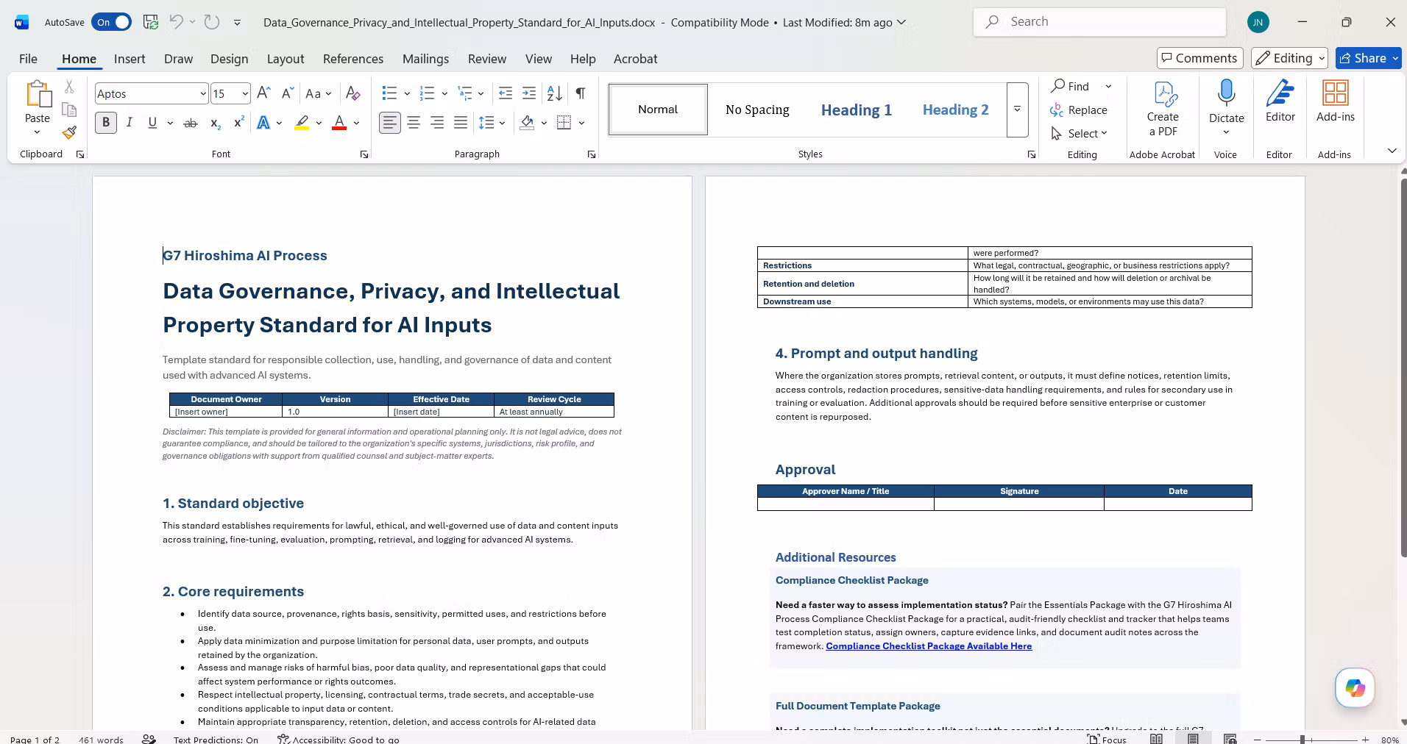The width and height of the screenshot is (1407, 744).
Task: Switch to Web Layout view
Action: [1230, 739]
